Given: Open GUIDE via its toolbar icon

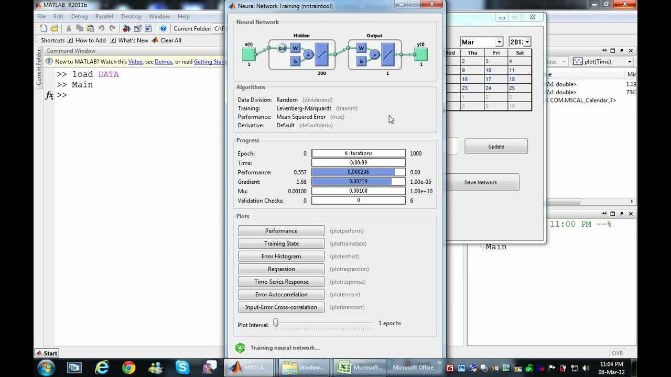Looking at the screenshot, I should [x=137, y=29].
